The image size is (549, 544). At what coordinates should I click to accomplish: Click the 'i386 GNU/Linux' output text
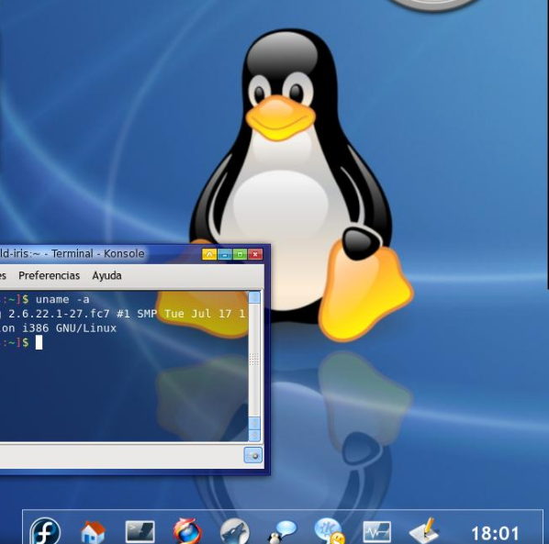click(x=69, y=328)
